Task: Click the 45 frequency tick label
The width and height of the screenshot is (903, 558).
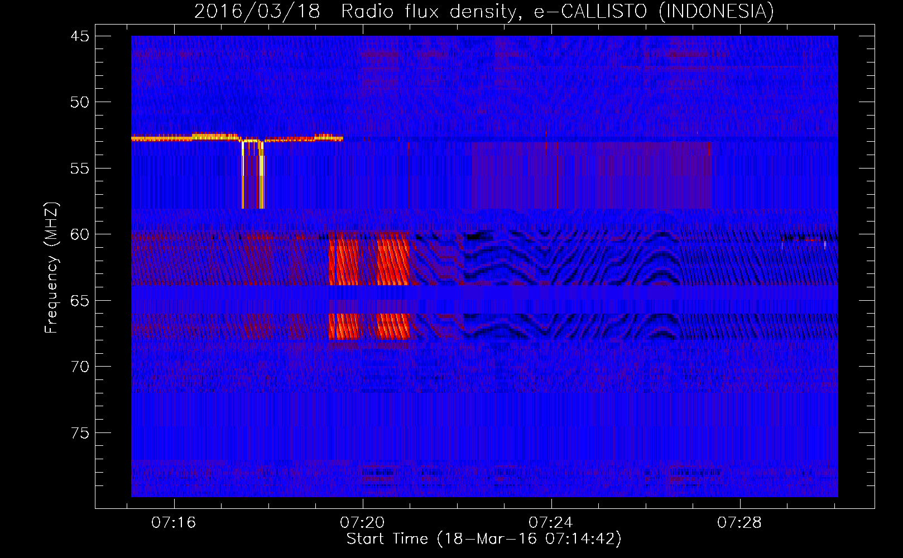Action: 80,36
